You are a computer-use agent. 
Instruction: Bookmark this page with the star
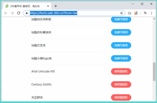(x=121, y=13)
